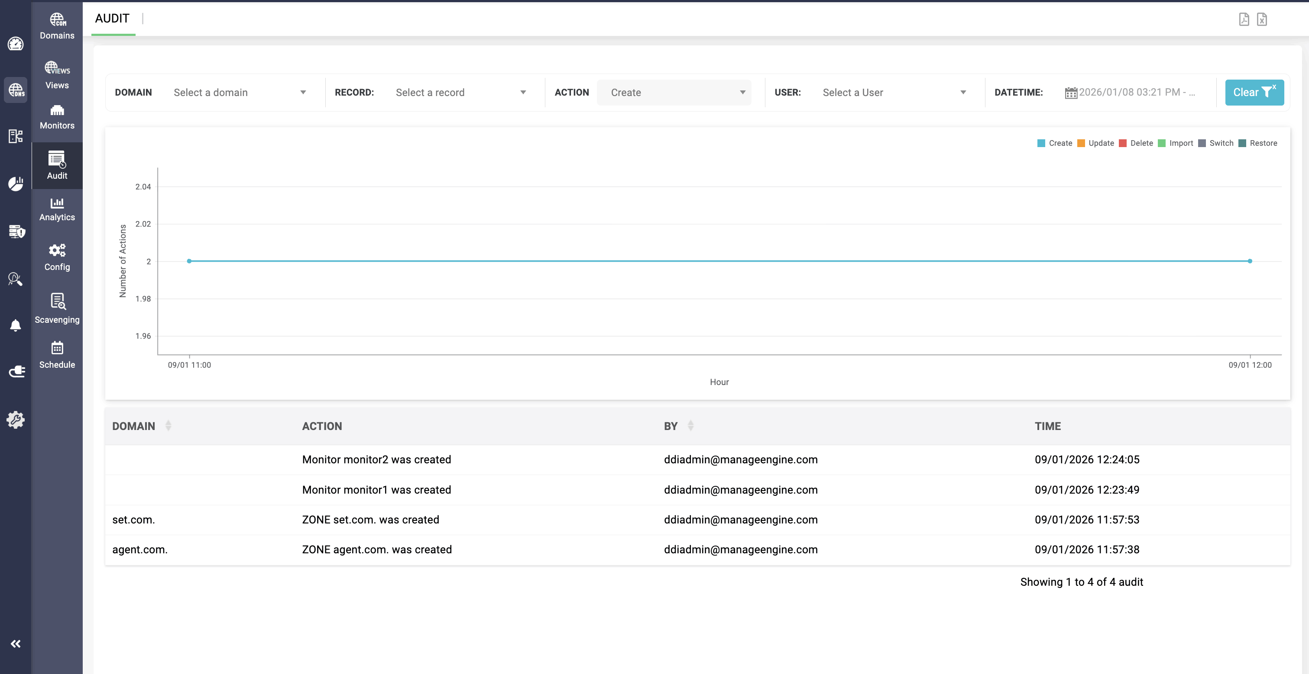Collapse sidebar with double-arrow icon
This screenshot has width=1309, height=674.
(x=16, y=644)
